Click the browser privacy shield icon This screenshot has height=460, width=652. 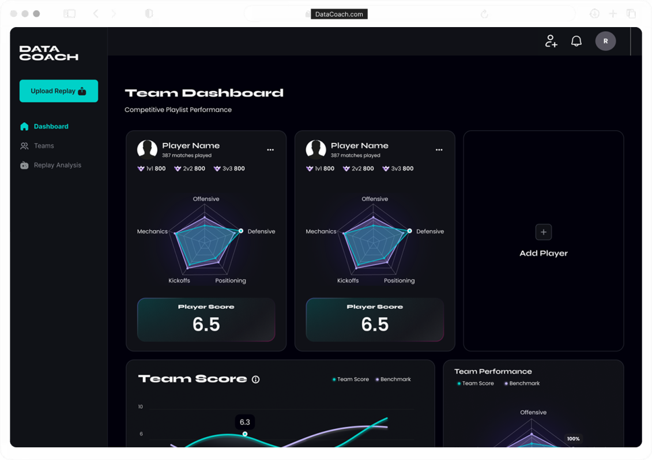coord(149,14)
